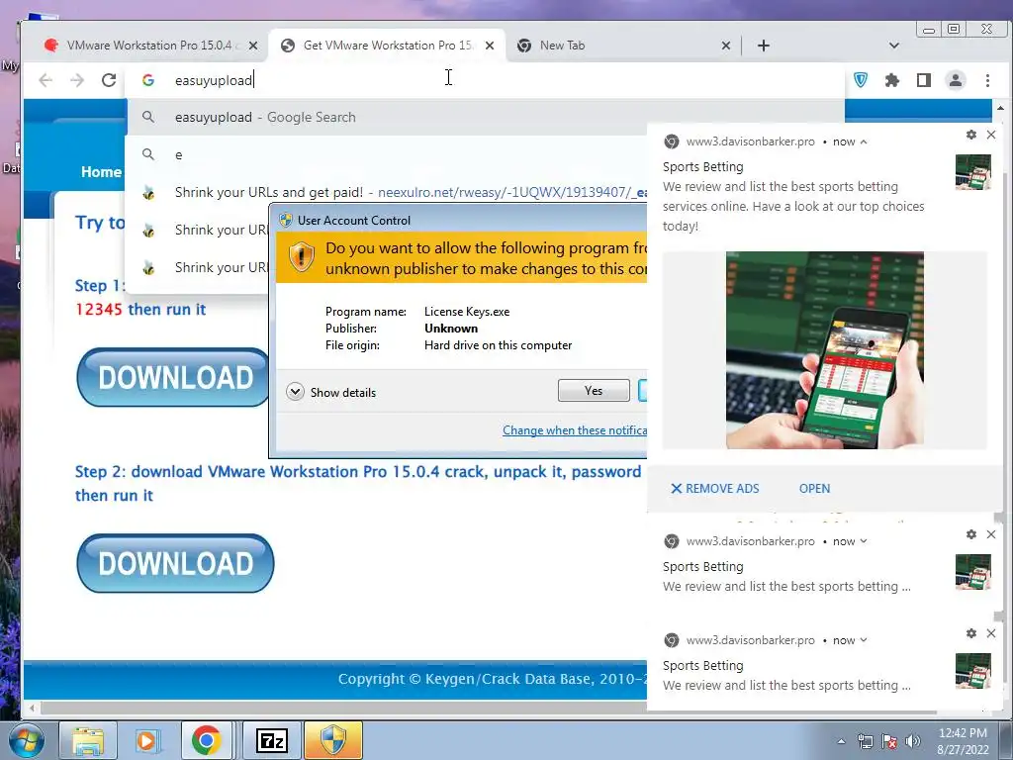Switch to Get VMware Workstation Pro tab
Viewport: 1013px width, 760px height.
[x=387, y=46]
